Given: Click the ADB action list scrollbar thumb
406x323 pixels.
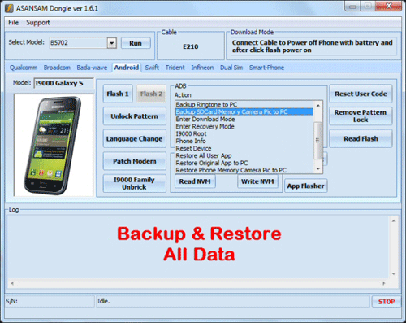Looking at the screenshot, I should pos(317,141).
